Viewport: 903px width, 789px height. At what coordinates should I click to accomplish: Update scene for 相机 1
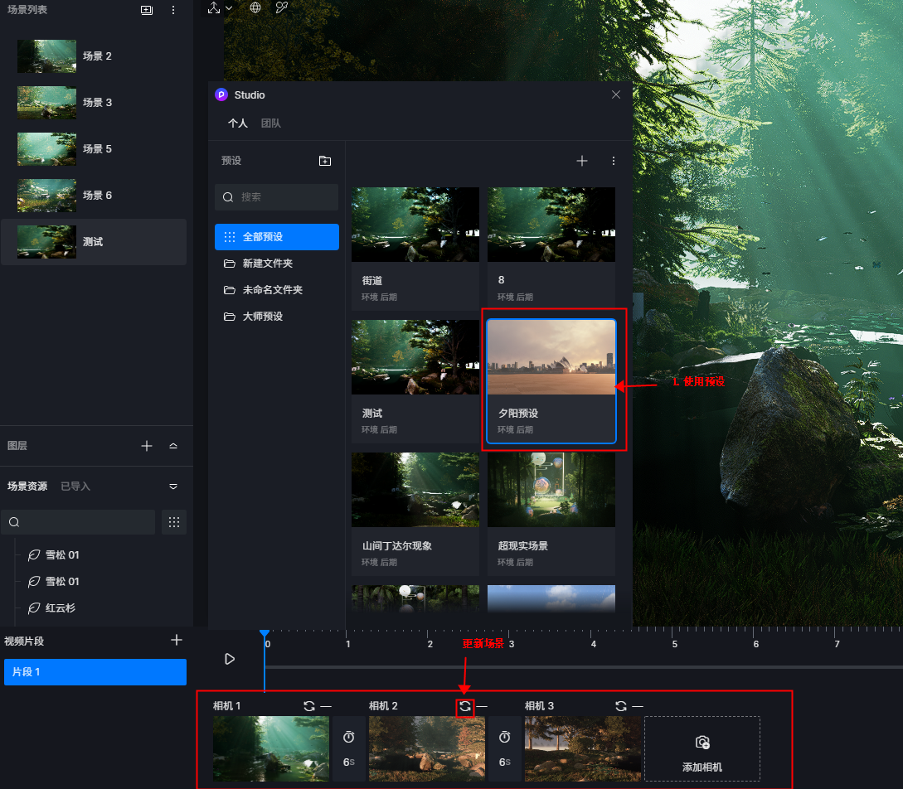click(x=309, y=706)
